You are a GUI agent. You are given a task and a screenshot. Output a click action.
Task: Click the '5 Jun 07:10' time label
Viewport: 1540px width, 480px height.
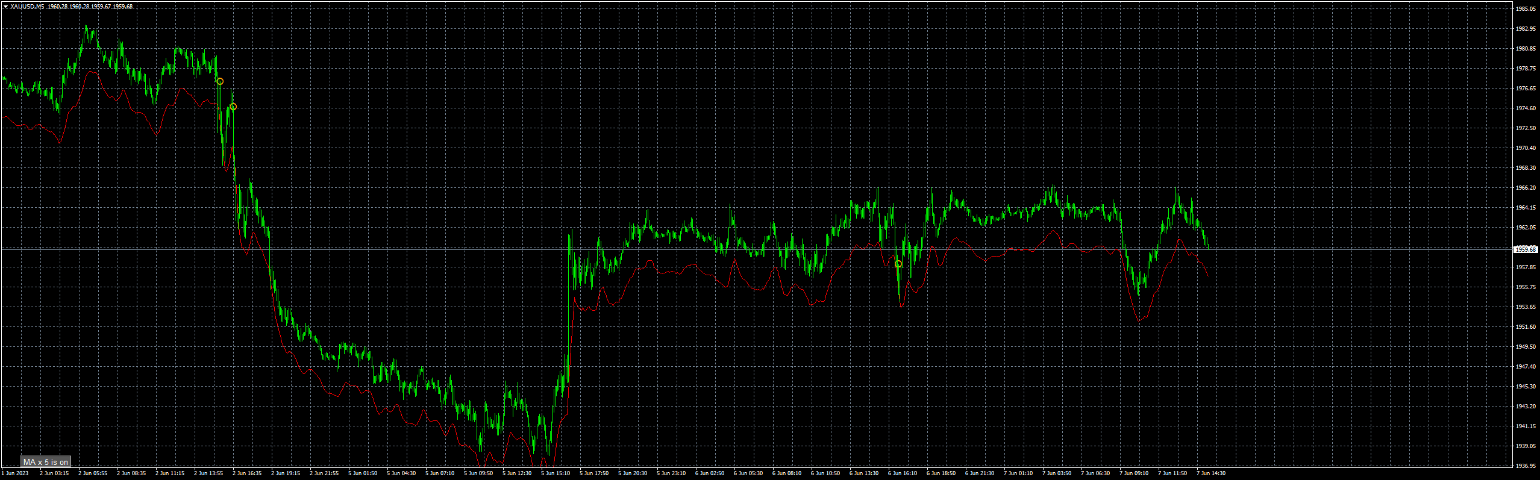(x=440, y=473)
